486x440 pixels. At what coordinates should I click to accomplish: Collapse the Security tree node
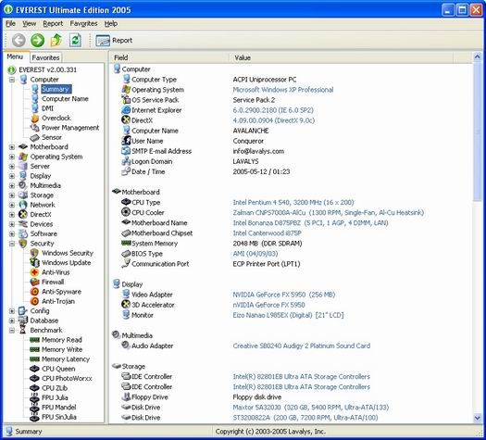[12, 244]
